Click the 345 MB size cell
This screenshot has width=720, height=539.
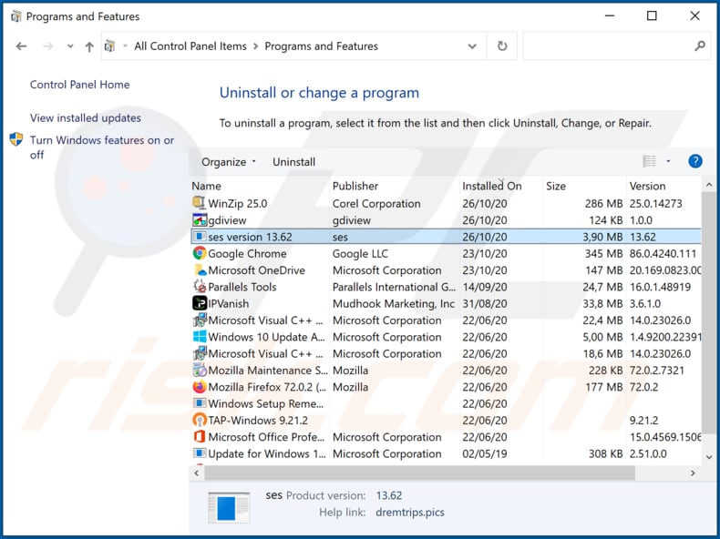pos(603,254)
